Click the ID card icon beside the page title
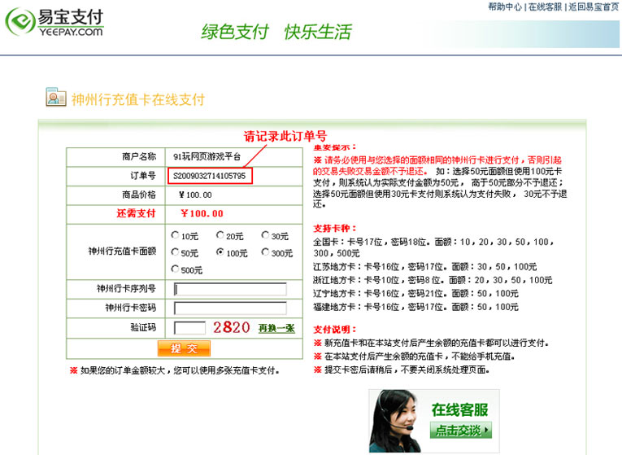Screen dimensions: 622x455 56,98
